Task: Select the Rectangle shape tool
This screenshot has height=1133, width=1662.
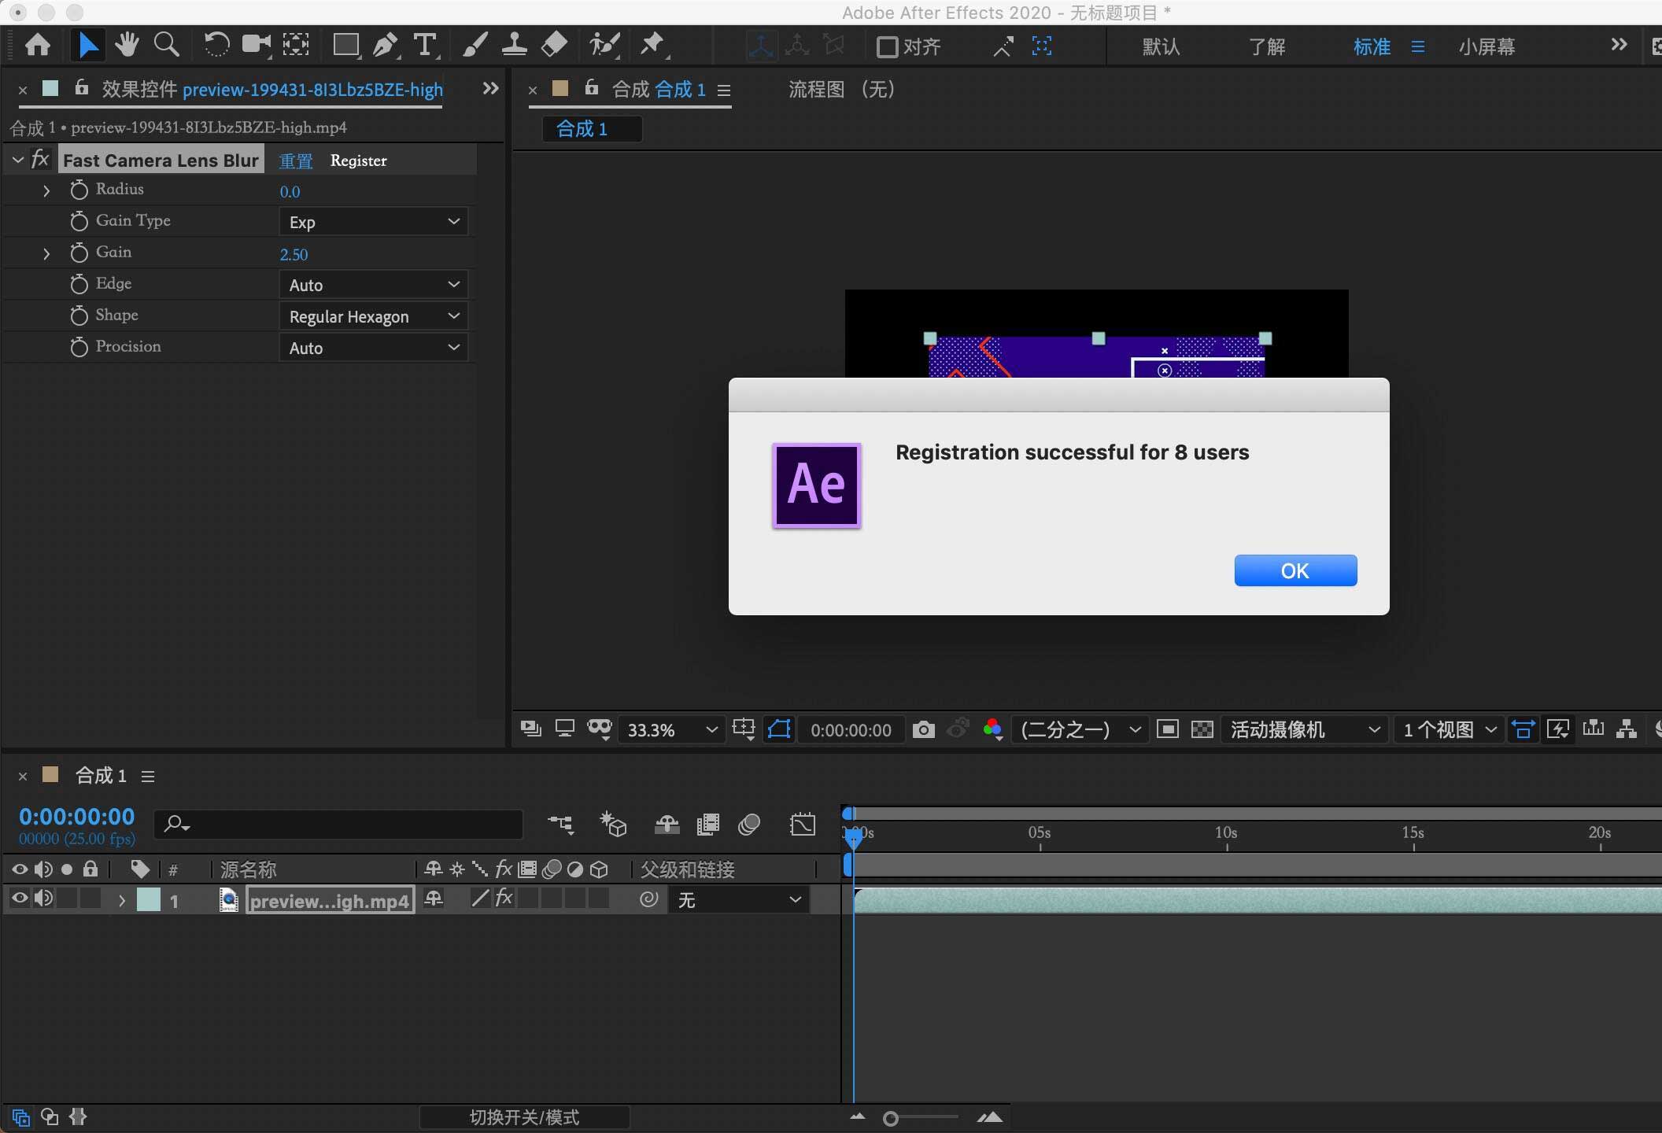Action: tap(346, 45)
